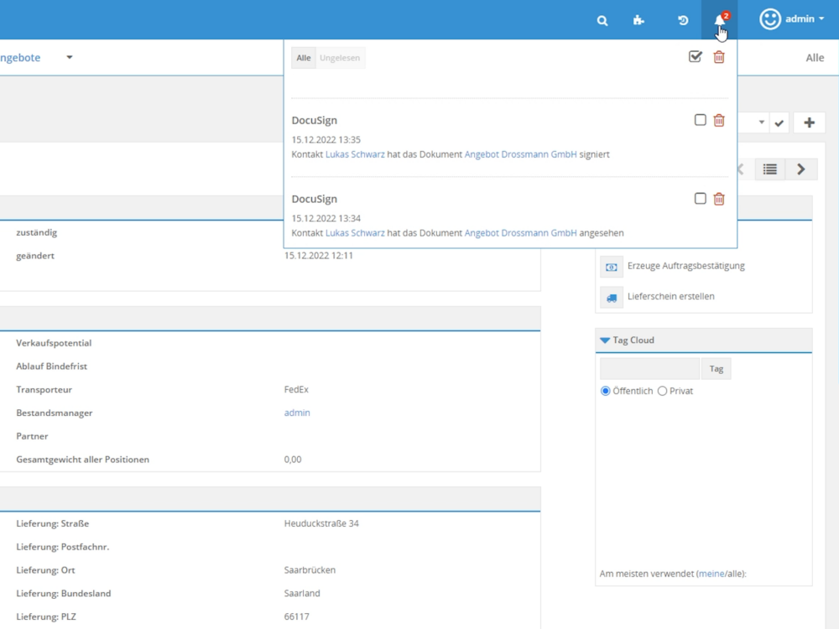Click the list view icon
This screenshot has width=839, height=629.
769,169
